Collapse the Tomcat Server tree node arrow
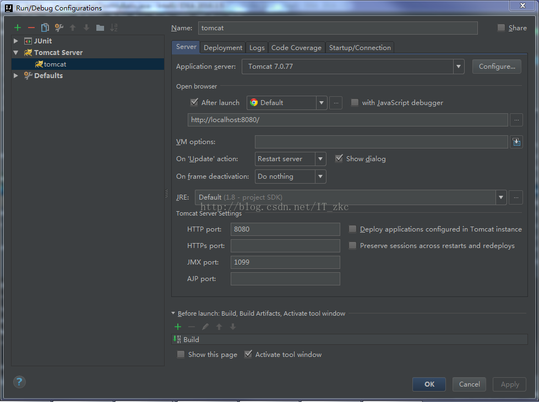The height and width of the screenshot is (402, 539). pos(16,53)
